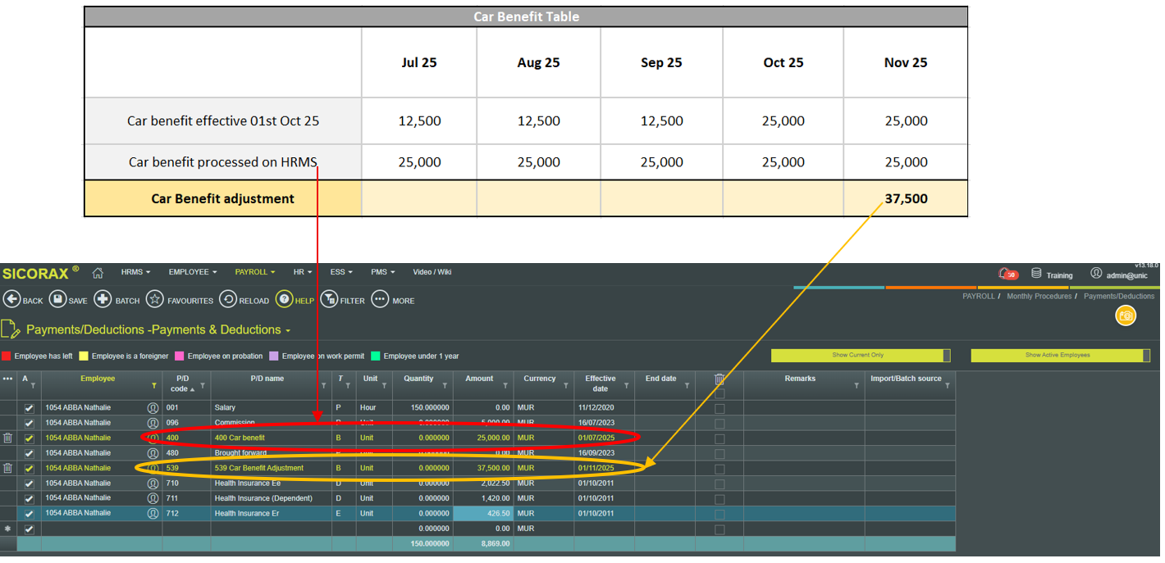
Task: Tick the delete checkbox on the Health Insurance Er row
Action: tap(720, 515)
